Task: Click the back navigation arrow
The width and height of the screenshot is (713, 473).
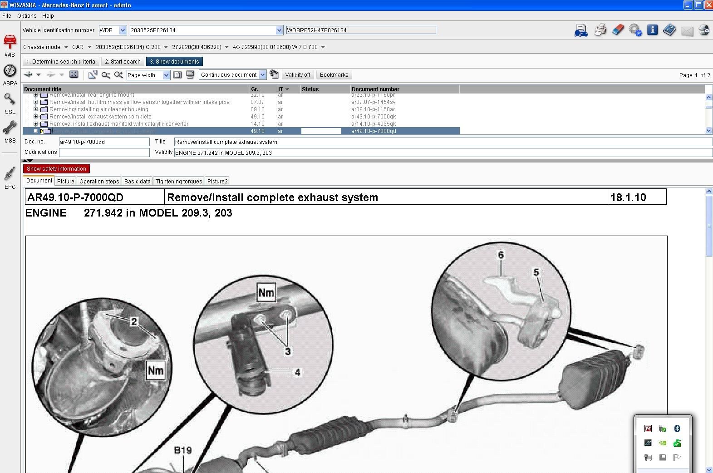Action: (x=29, y=74)
